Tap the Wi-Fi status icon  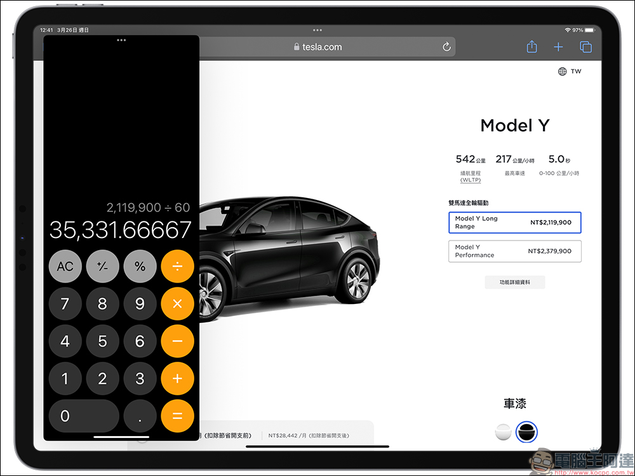point(567,30)
